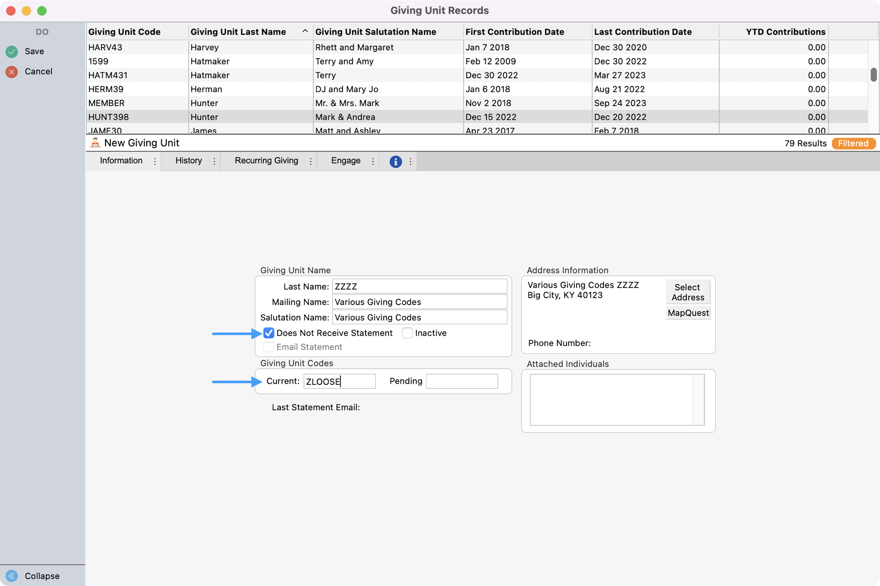This screenshot has width=880, height=586.
Task: Open the Recurring Giving tab options dots
Action: tap(310, 162)
